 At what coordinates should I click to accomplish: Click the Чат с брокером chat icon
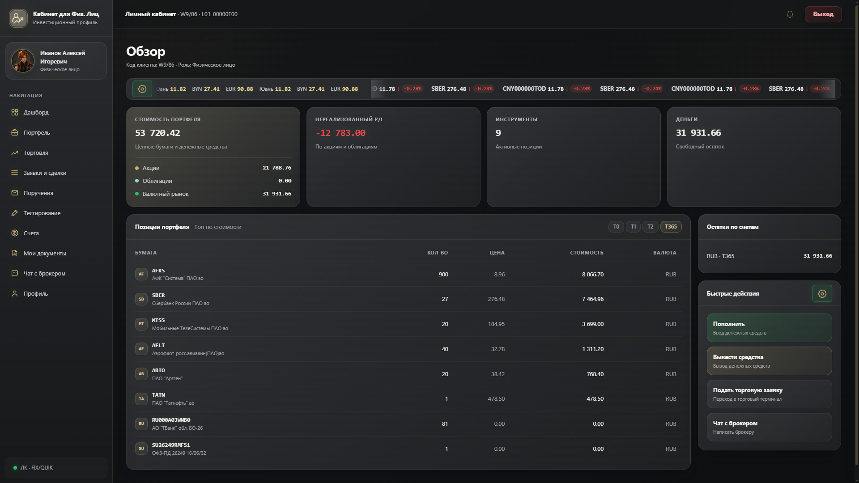[x=15, y=273]
